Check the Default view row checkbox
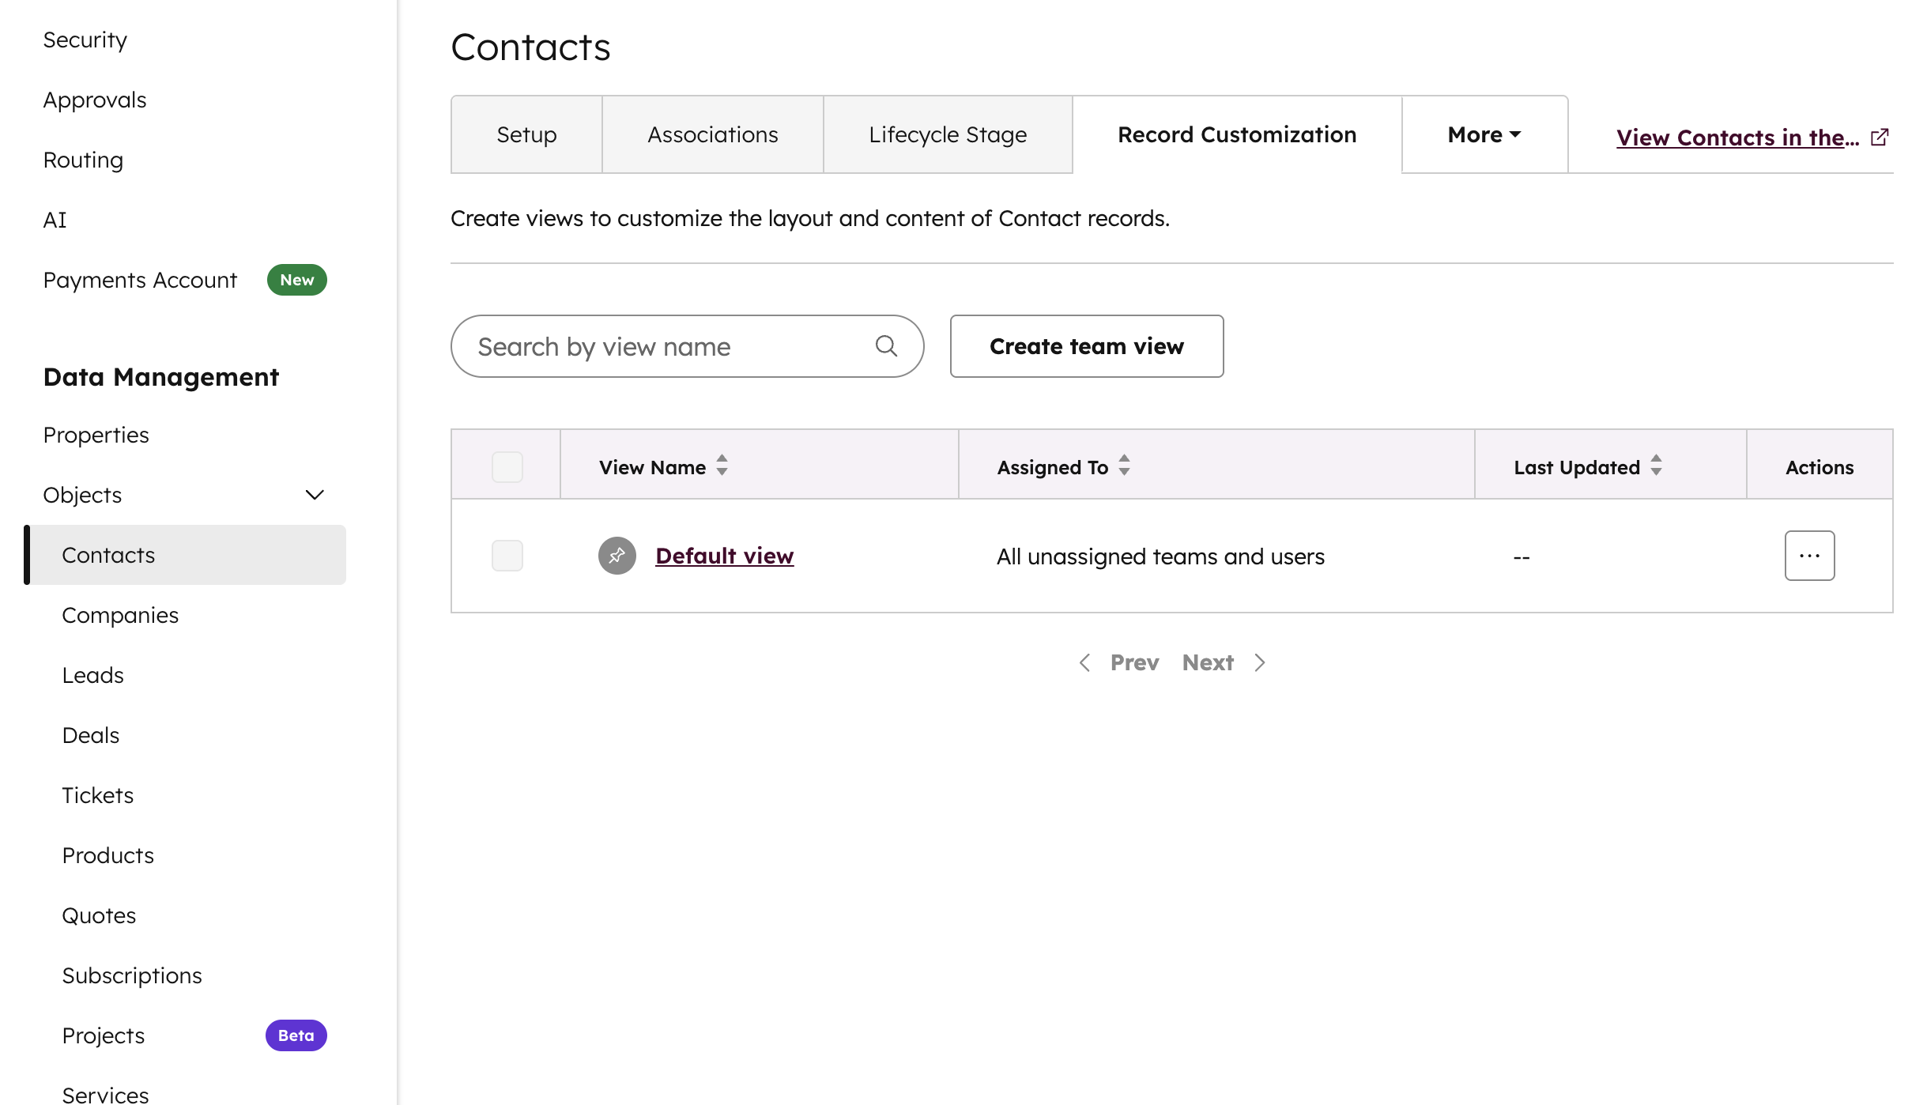Viewport: 1927px width, 1105px height. point(507,556)
